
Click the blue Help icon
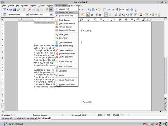coord(132,10)
